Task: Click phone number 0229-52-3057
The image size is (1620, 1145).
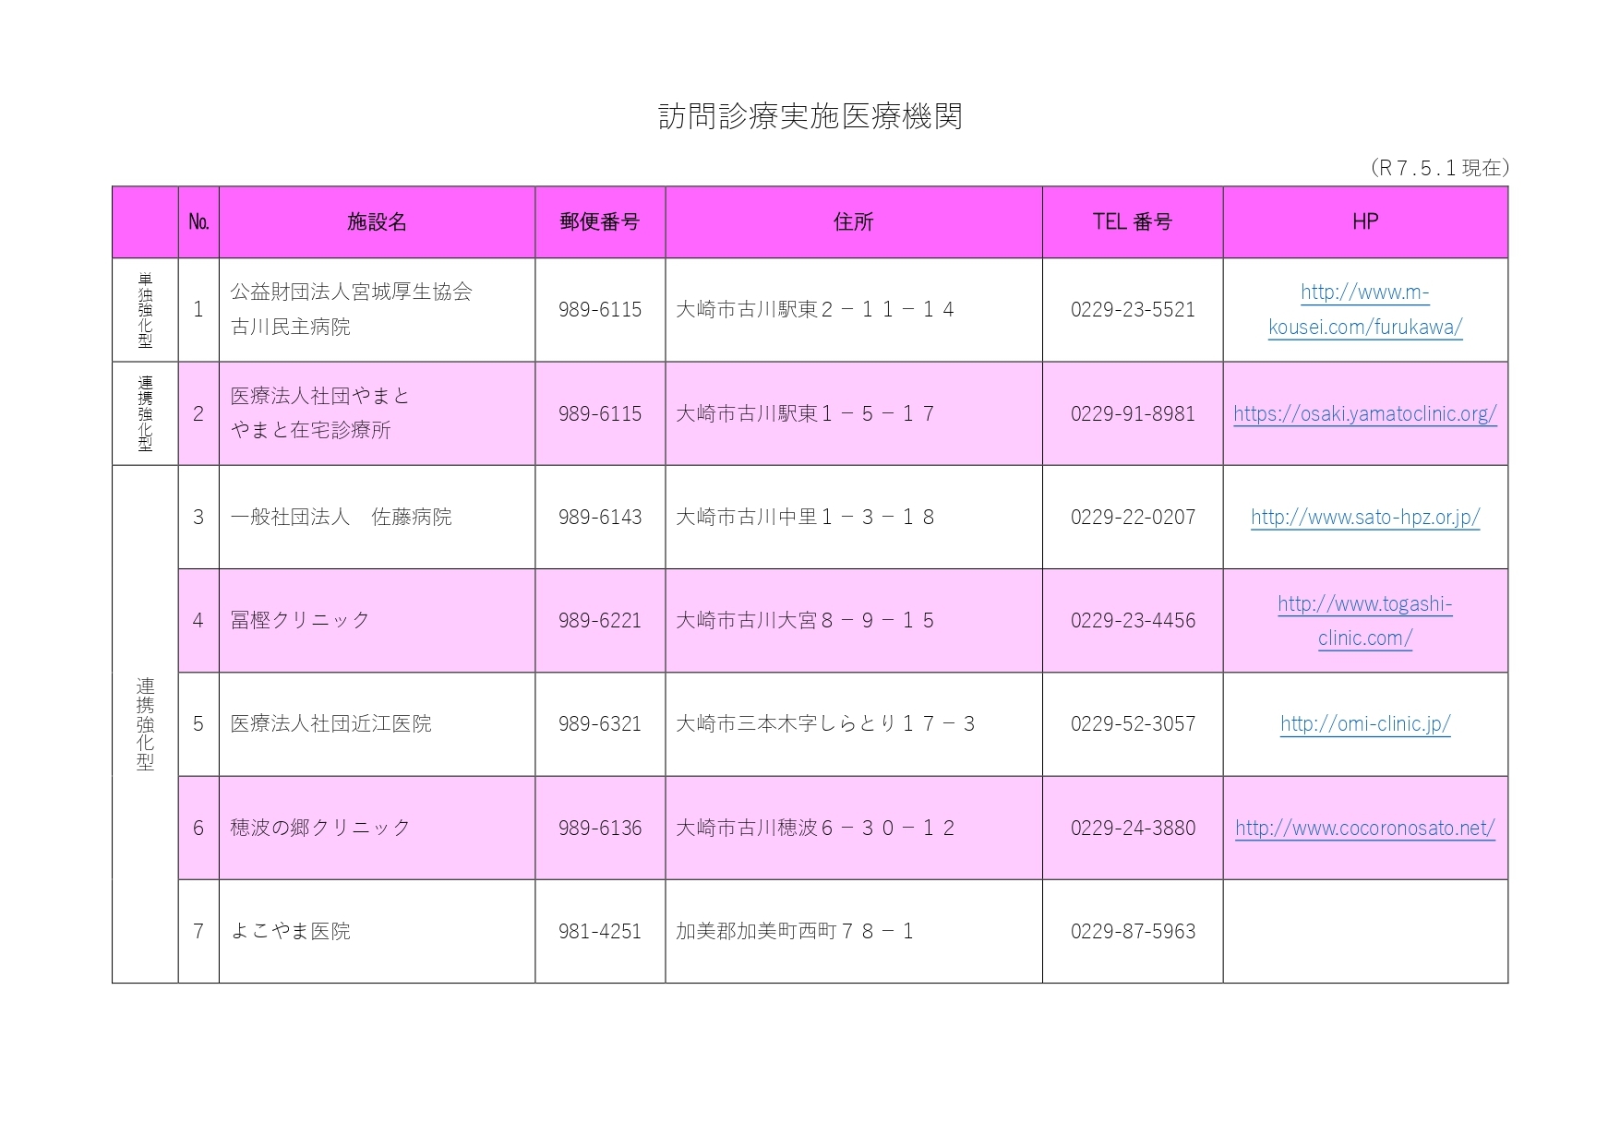Action: [x=1133, y=723]
